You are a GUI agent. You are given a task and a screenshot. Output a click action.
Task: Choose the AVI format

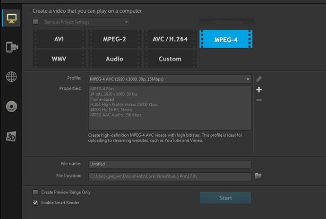point(59,39)
